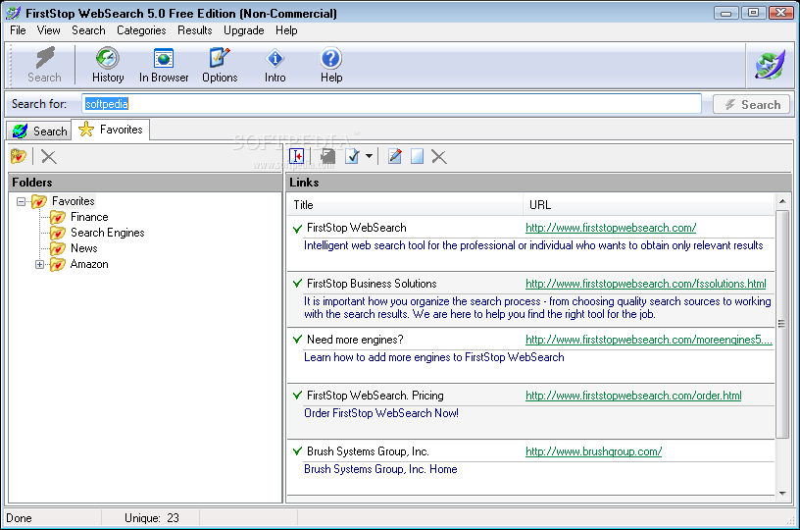
Task: Select the Finance folder icon
Action: [x=58, y=218]
